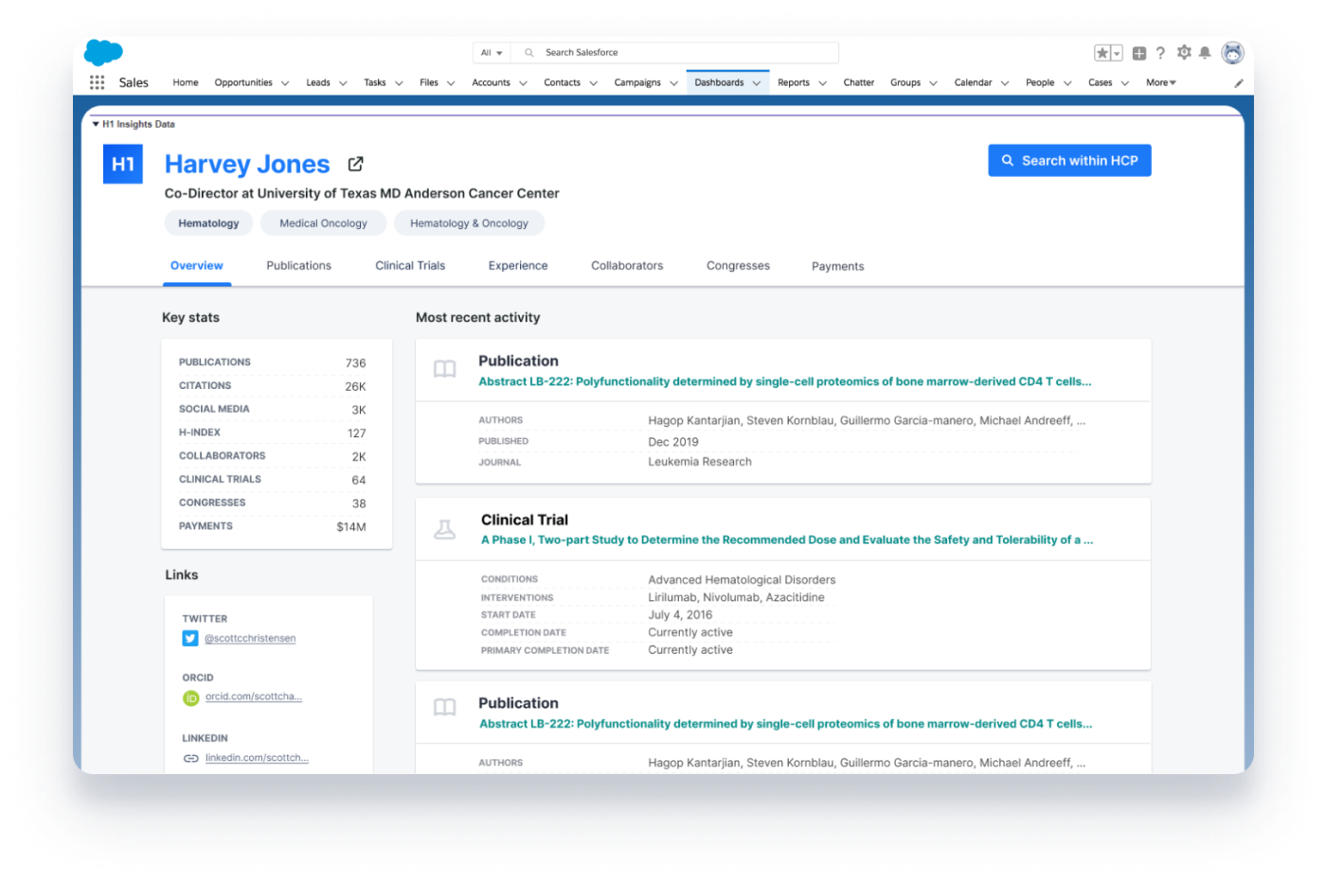Expand the Contacts nav chevron

point(594,83)
